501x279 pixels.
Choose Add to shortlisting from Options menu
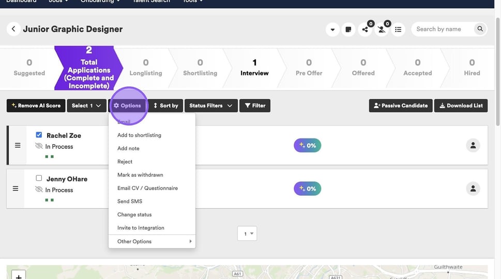139,135
